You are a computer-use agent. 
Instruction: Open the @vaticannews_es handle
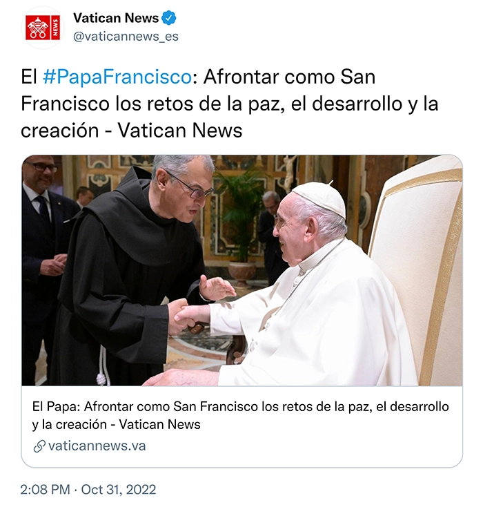pyautogui.click(x=126, y=37)
